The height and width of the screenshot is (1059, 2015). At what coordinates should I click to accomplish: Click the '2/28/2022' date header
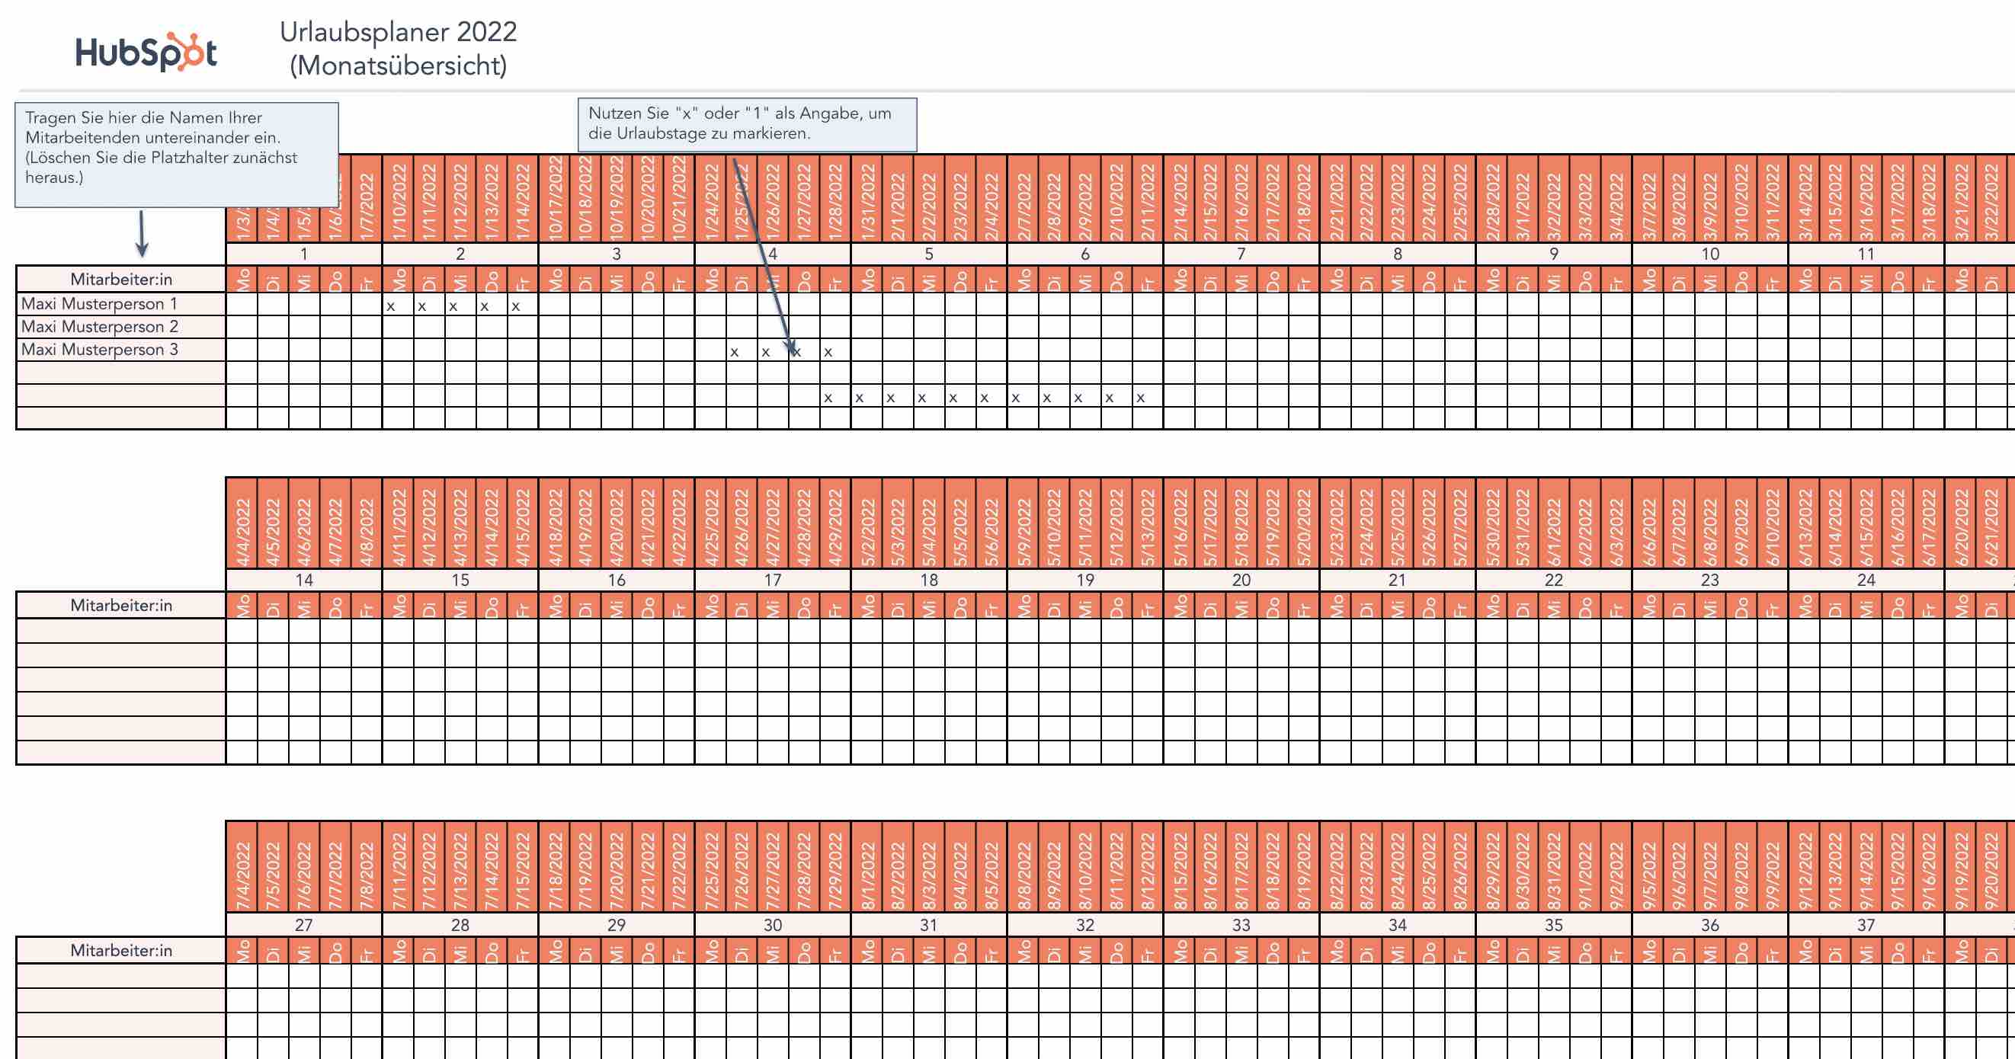click(1491, 199)
